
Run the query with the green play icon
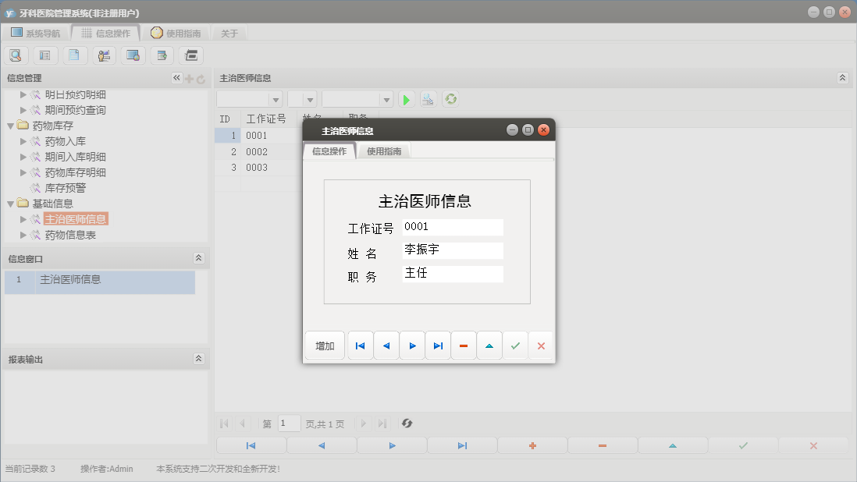406,100
